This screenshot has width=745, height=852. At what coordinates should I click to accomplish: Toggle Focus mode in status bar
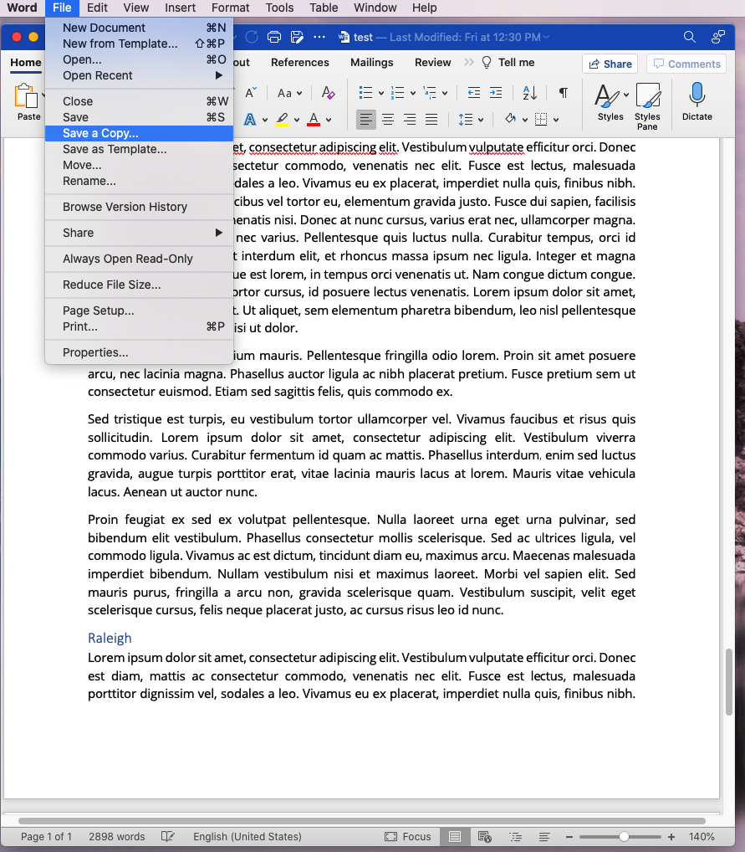pos(408,837)
